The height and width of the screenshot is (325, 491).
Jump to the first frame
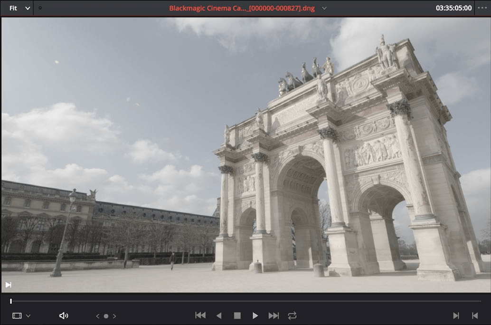point(200,315)
